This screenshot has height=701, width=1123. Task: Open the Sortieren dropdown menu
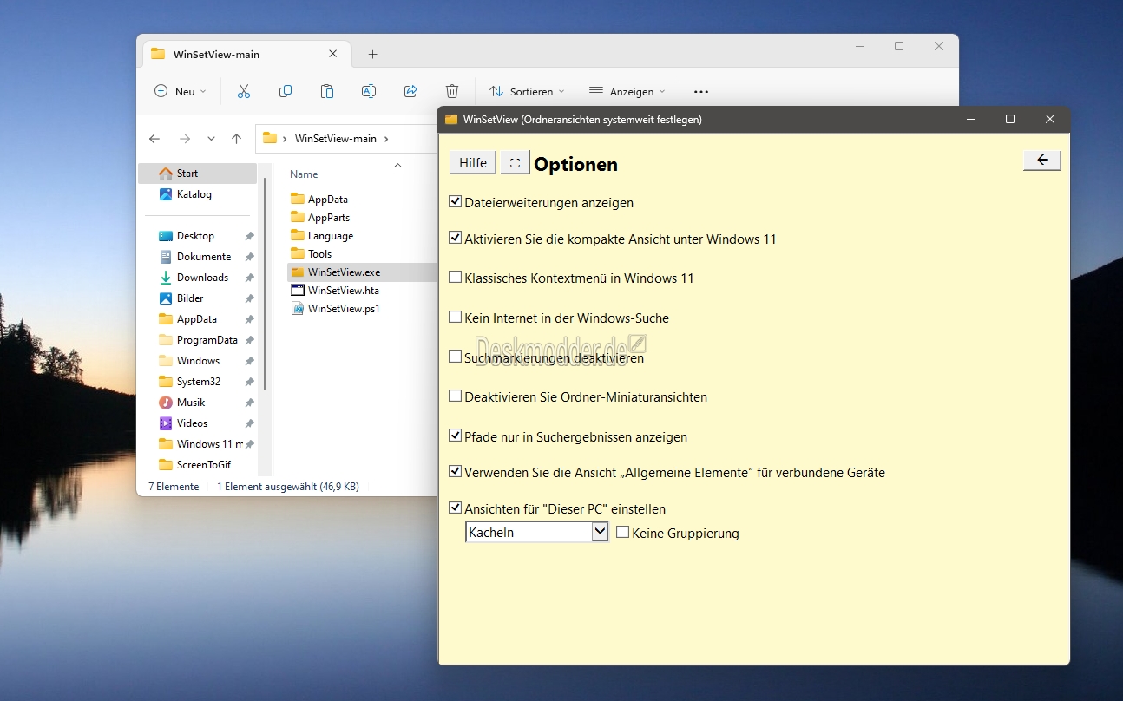(527, 91)
